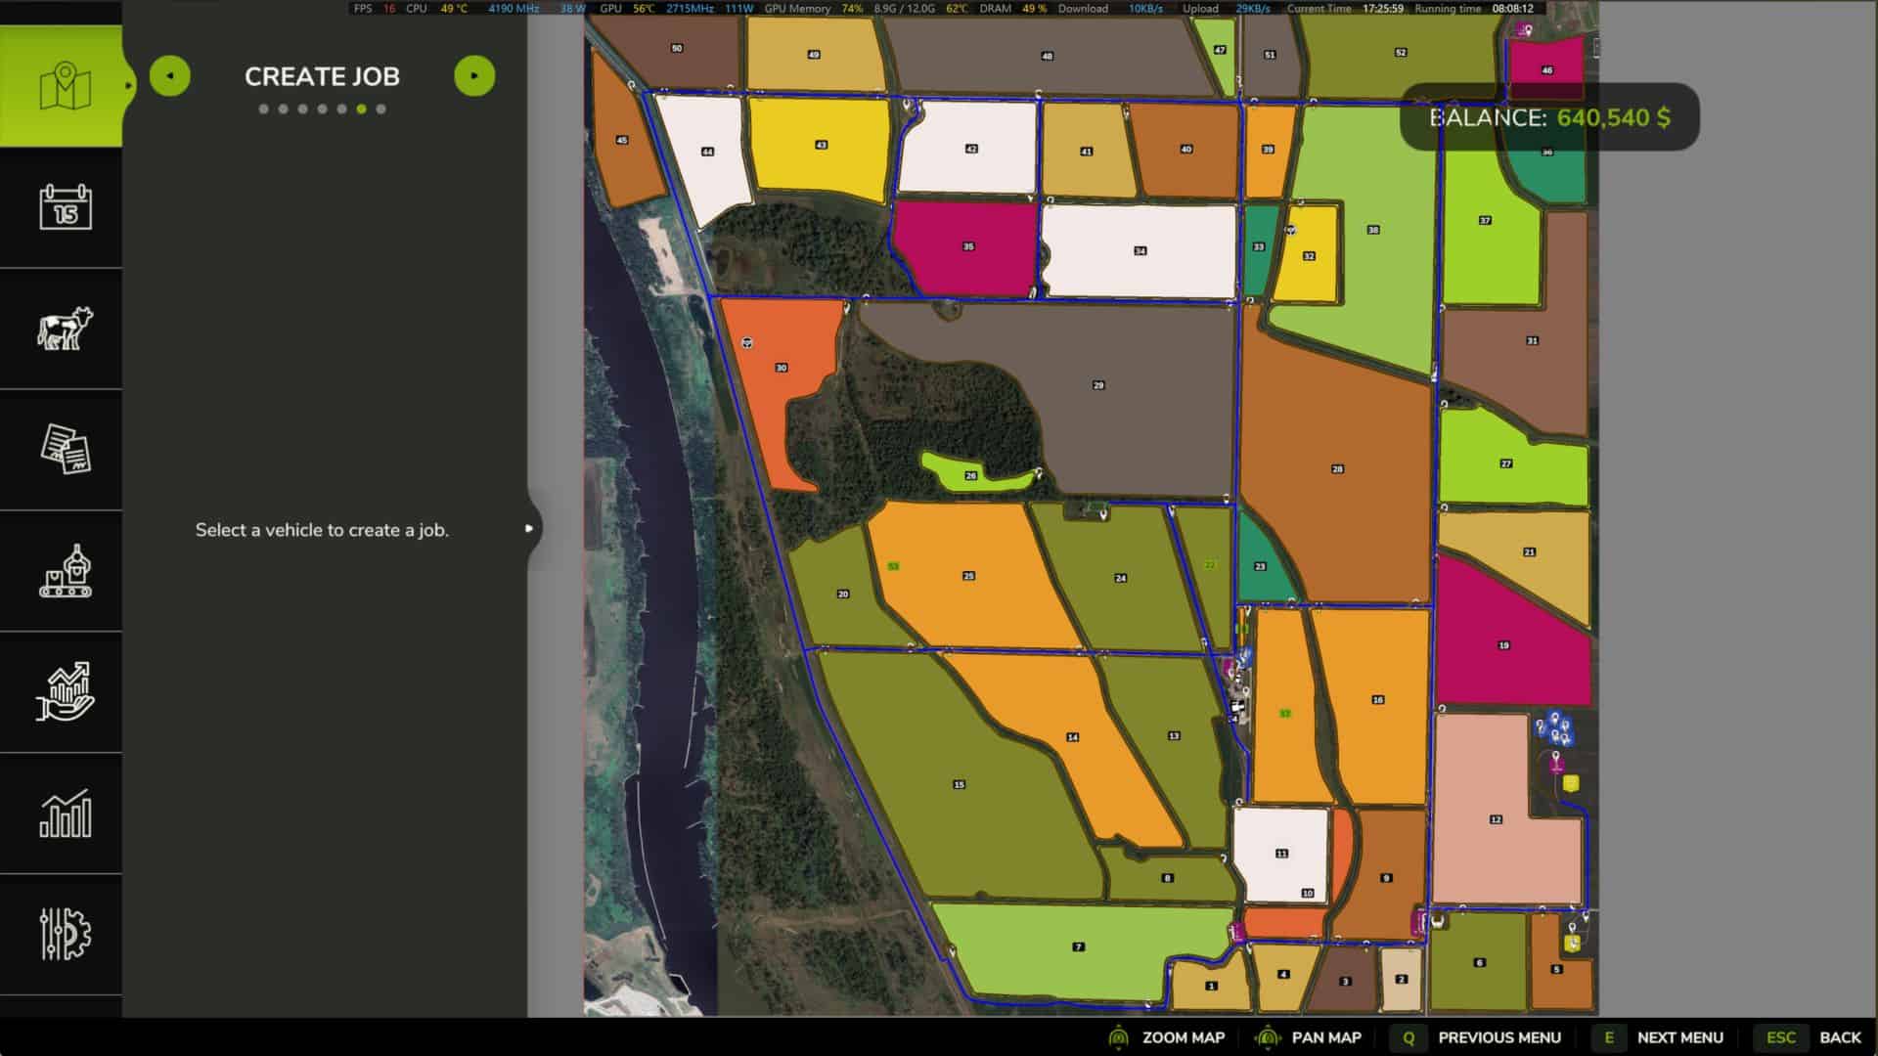Image resolution: width=1878 pixels, height=1056 pixels.
Task: Go to previous Create Job page arrow
Action: pos(170,76)
